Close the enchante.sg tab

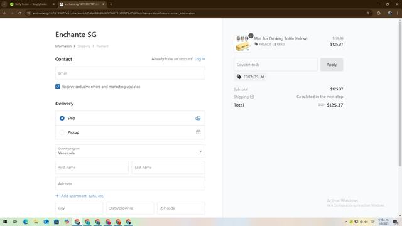pos(103,4)
